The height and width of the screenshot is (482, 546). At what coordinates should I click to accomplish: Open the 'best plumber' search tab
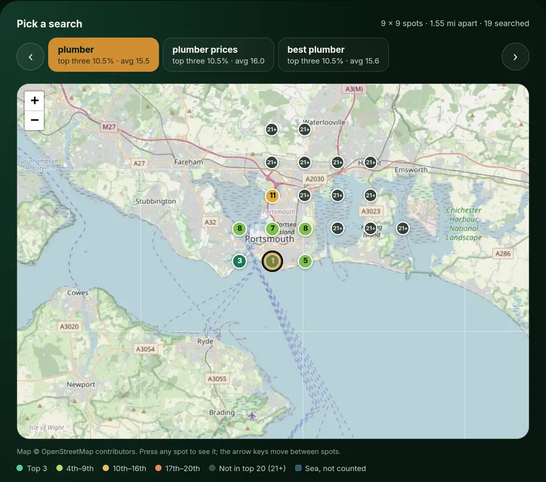[333, 55]
